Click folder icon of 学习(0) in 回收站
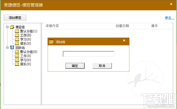This screenshot has height=109, width=177. [x=17, y=60]
